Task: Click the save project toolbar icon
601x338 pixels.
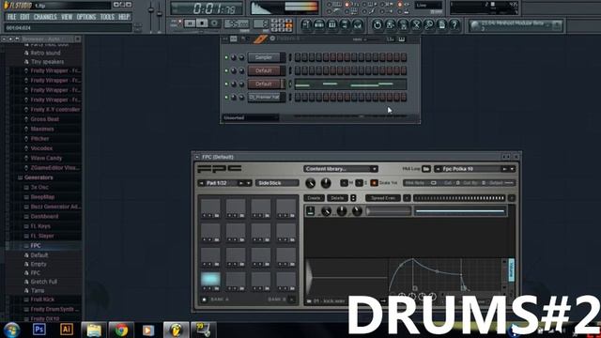Action: pyautogui.click(x=391, y=25)
